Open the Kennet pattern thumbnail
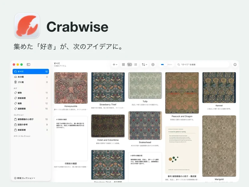Viewport: 249px width, 187px height. [219, 88]
